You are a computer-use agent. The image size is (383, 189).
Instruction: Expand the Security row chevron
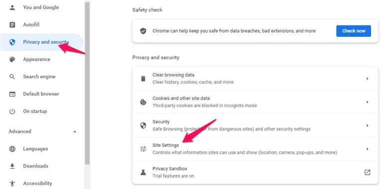[368, 125]
